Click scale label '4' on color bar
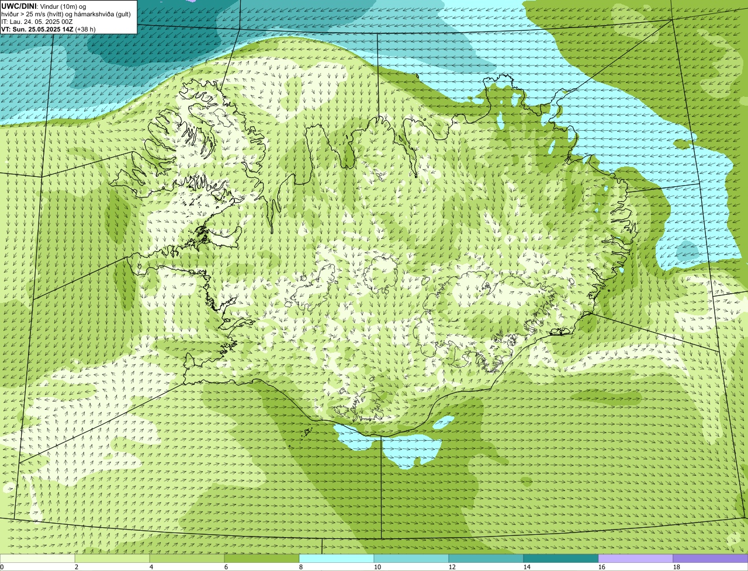Image resolution: width=748 pixels, height=571 pixels. coord(151,567)
